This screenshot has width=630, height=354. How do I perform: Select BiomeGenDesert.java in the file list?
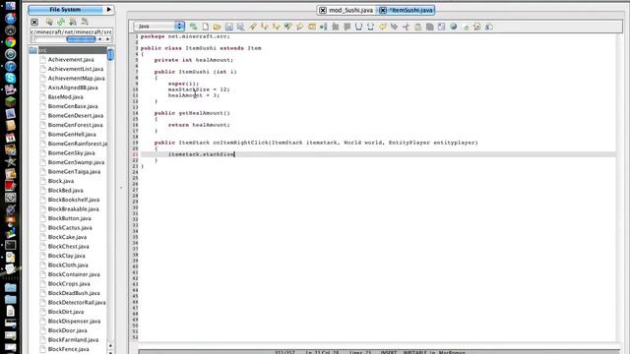(x=76, y=116)
